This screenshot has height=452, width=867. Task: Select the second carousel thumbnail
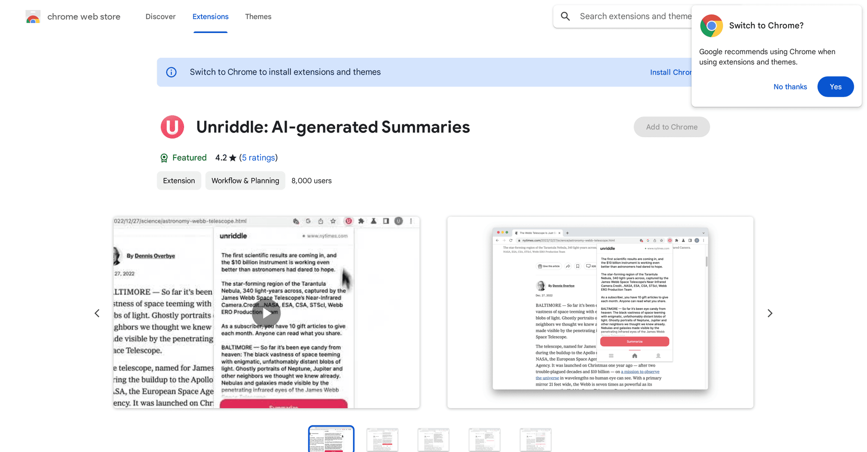tap(382, 439)
